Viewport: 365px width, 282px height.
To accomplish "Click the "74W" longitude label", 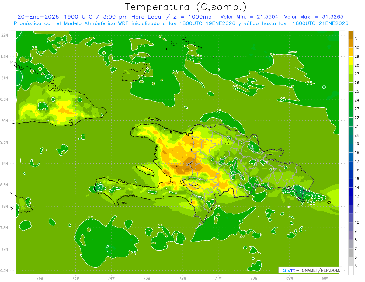I will [x=111, y=278].
